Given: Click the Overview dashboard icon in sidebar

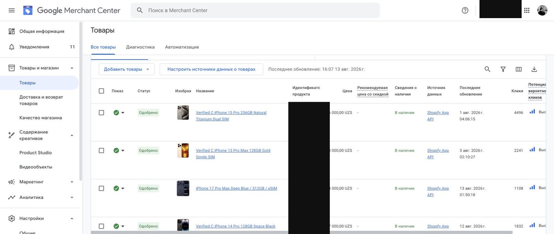Looking at the screenshot, I should [x=12, y=31].
